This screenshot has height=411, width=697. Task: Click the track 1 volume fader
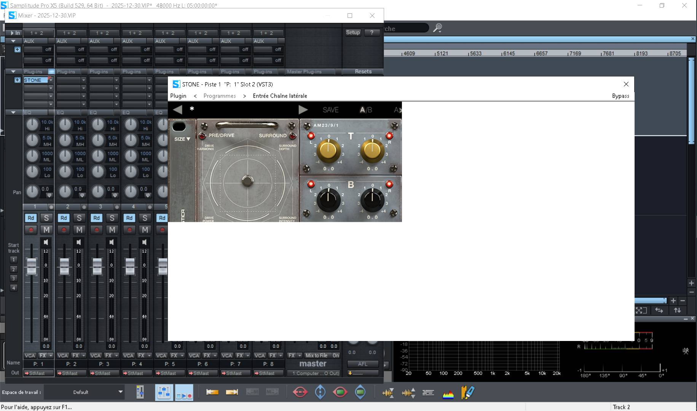tap(32, 266)
